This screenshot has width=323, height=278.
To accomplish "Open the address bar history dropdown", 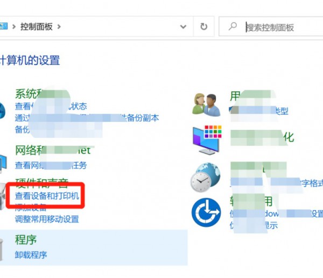I will [183, 27].
